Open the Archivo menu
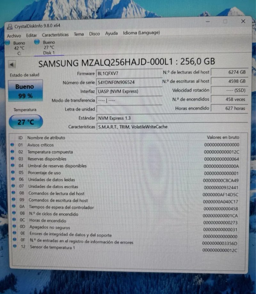Viewport: 256px width, 294px height. pos(14,36)
